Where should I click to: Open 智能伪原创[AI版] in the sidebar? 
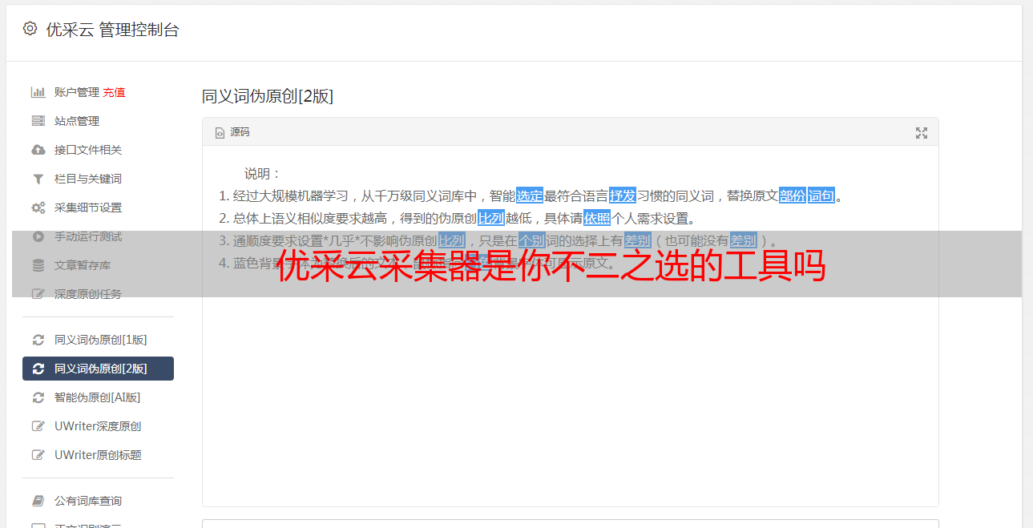(x=98, y=397)
